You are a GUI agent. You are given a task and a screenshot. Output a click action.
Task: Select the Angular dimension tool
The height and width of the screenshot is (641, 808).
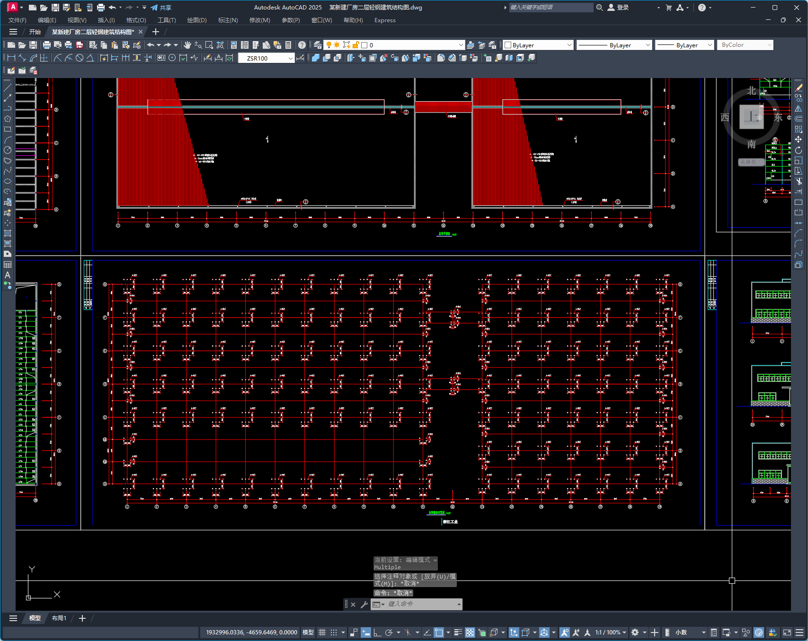coord(90,58)
